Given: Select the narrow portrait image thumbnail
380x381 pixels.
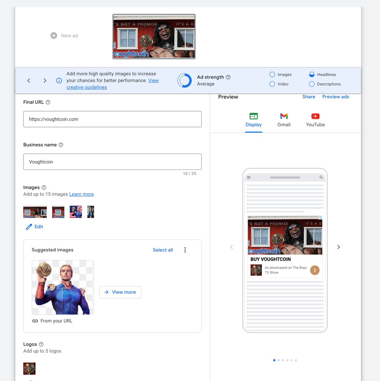Looking at the screenshot, I should pyautogui.click(x=91, y=212).
